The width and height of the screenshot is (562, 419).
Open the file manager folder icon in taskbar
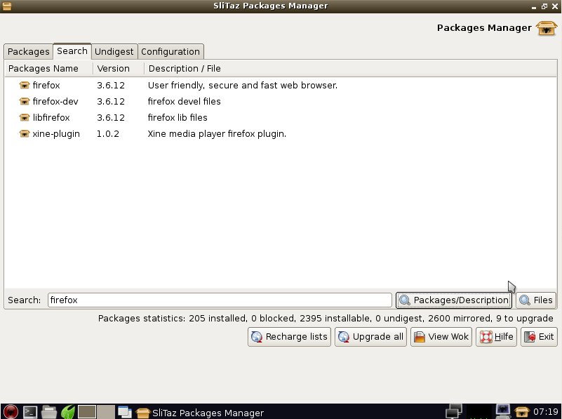(x=48, y=412)
